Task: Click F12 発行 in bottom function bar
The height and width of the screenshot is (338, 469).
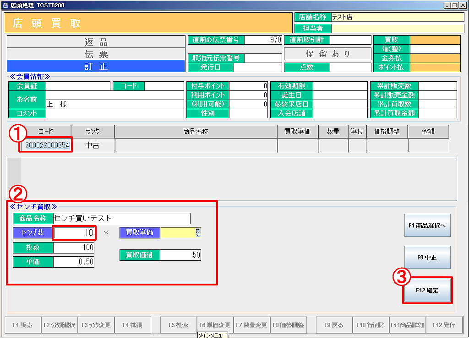Action: [444, 325]
